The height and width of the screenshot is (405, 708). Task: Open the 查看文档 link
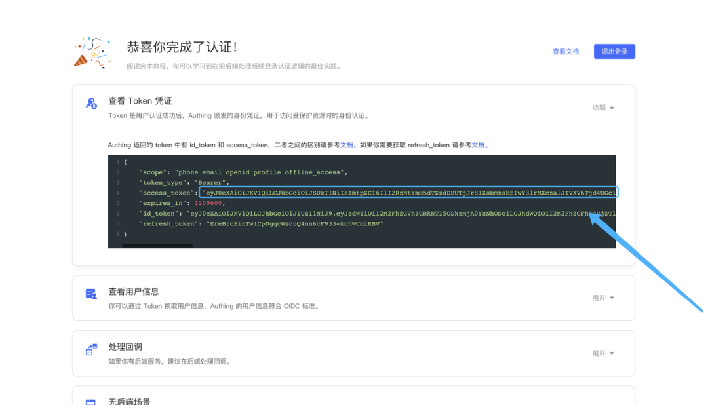[565, 52]
